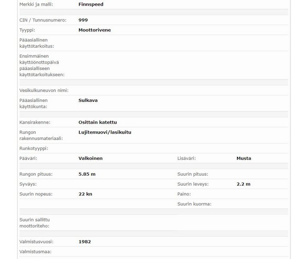Viewport: 293px width, 259px height.
Task: Click the Finnspeed brand value
Action: click(x=91, y=4)
